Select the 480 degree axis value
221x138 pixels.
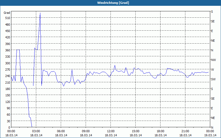click(8, 25)
